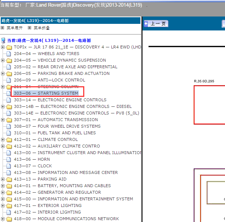This screenshot has height=222, width=225.
Task: Click document icon of 413-07 Clock
Action: 9,166
